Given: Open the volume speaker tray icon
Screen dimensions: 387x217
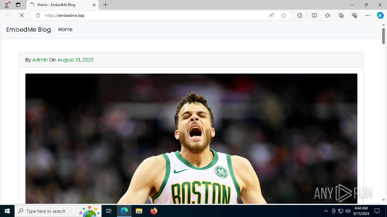Looking at the screenshot, I should [x=348, y=211].
